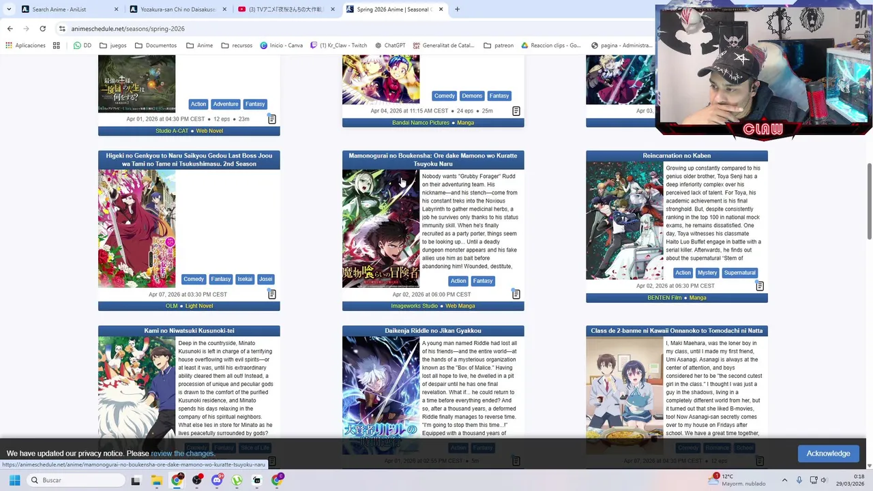Image resolution: width=873 pixels, height=491 pixels.
Task: Open the list icon on the Higeki no Genkyou card
Action: (x=271, y=294)
